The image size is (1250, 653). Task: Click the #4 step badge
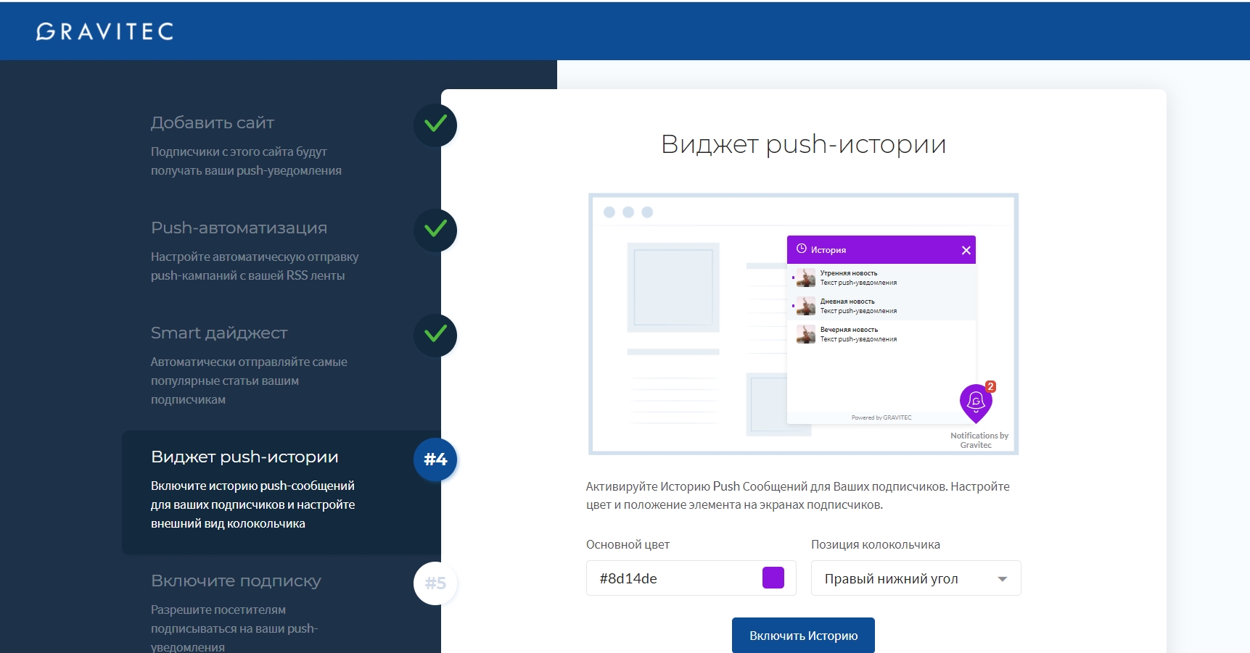tap(435, 459)
